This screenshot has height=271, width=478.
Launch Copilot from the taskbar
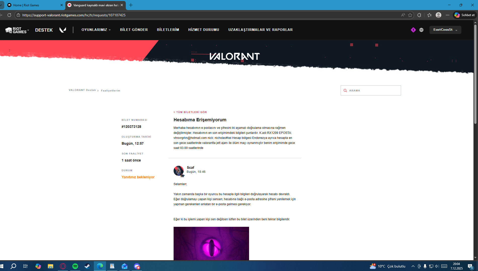[x=38, y=266]
